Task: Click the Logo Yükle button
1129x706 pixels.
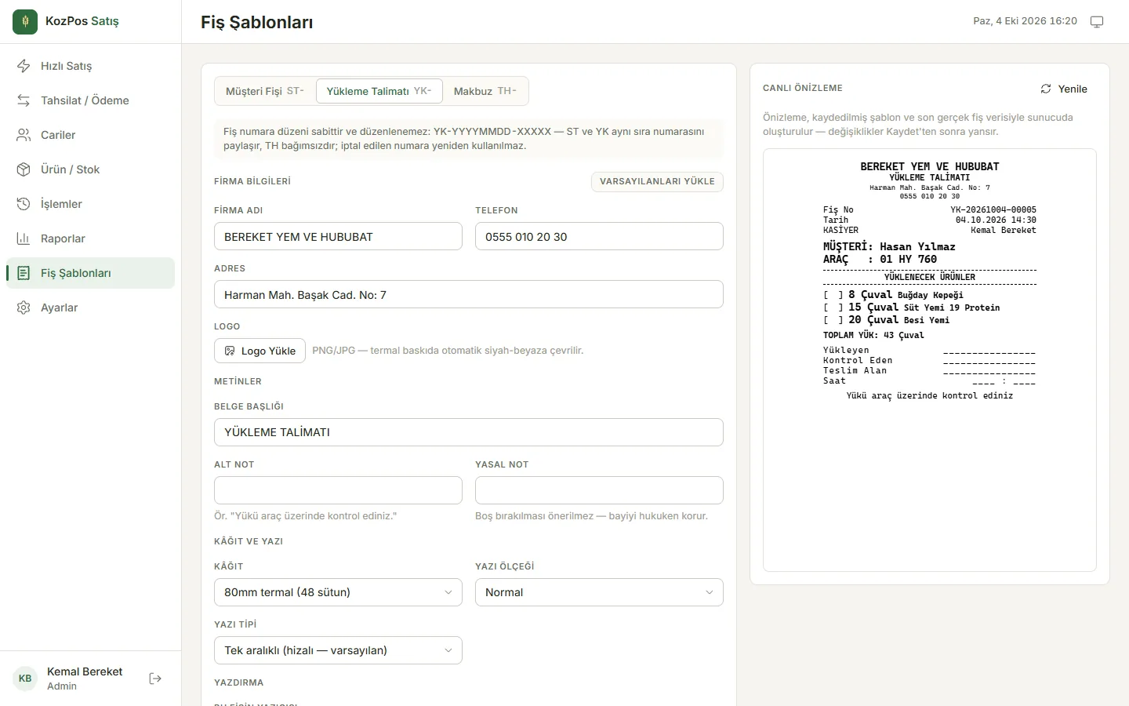Action: [260, 351]
